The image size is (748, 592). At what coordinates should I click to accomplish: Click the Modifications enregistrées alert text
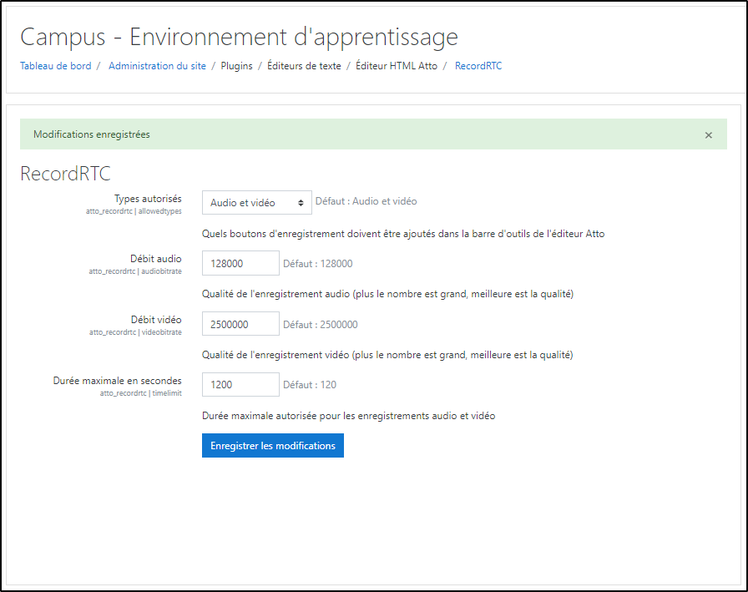pyautogui.click(x=92, y=134)
